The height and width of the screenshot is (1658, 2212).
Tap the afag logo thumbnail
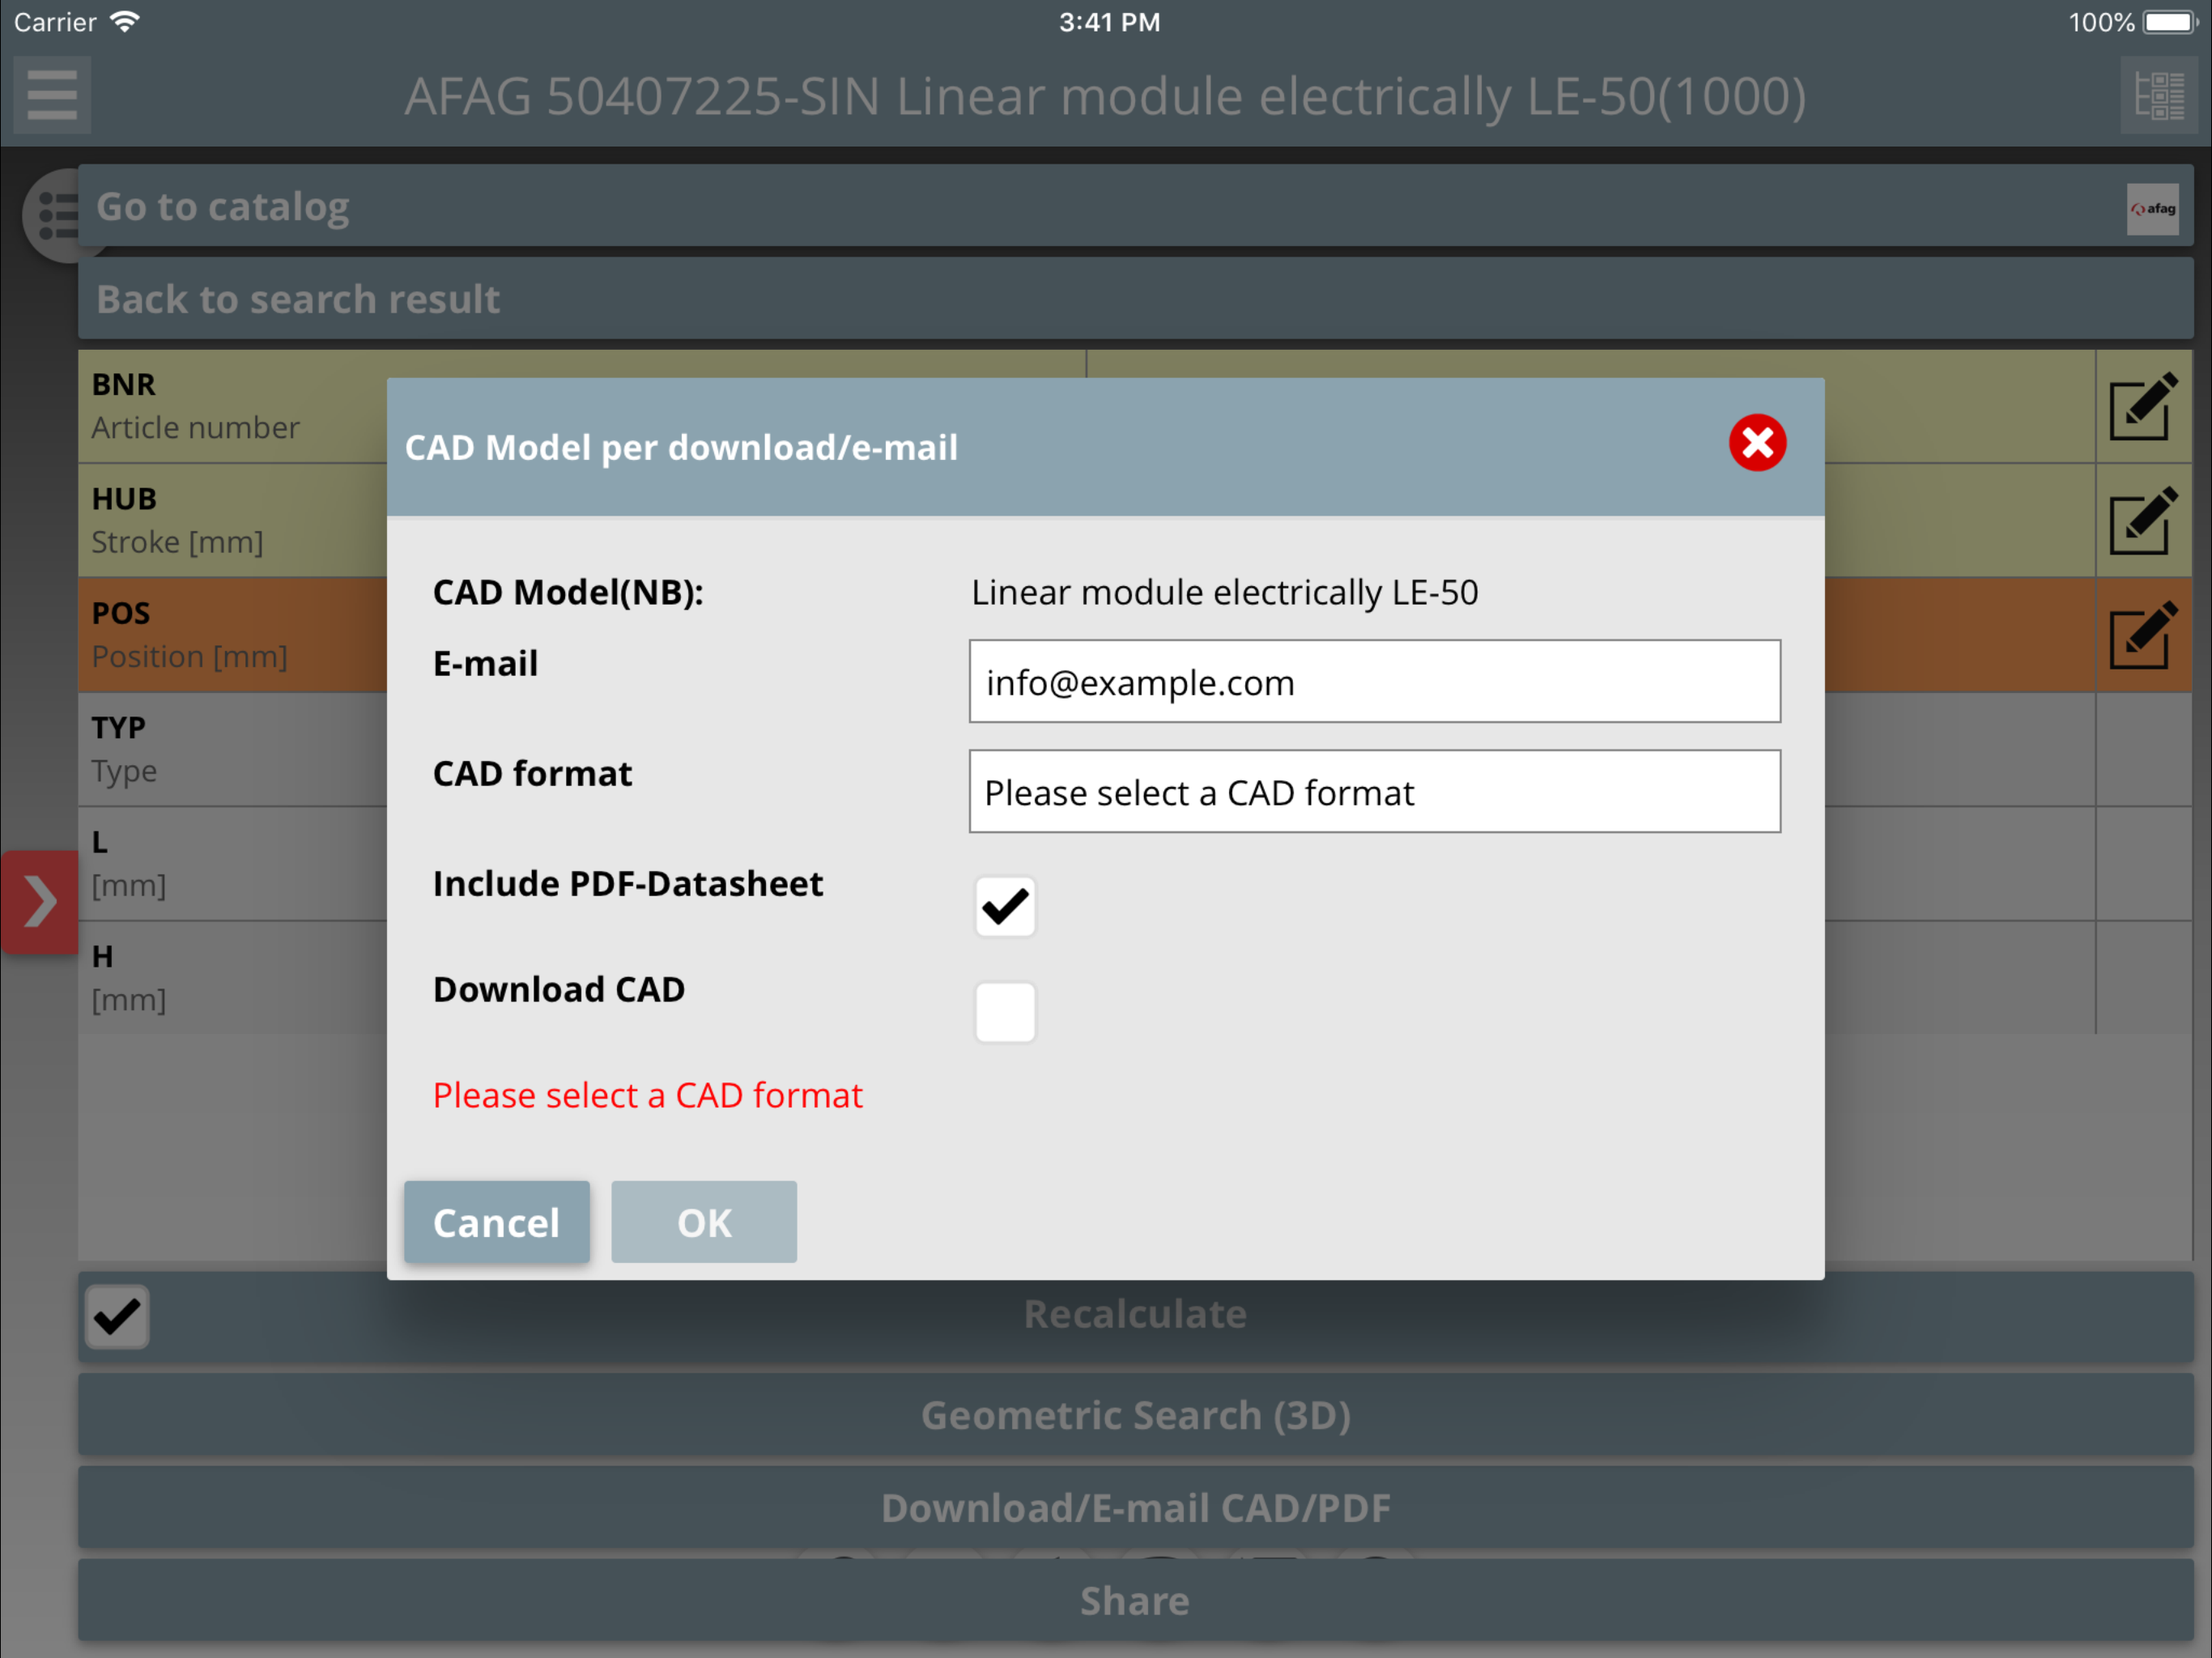(x=2152, y=208)
